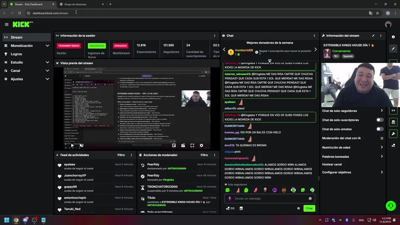The height and width of the screenshot is (225, 400).
Task: Open the Windows Start menu
Action: coord(7,220)
